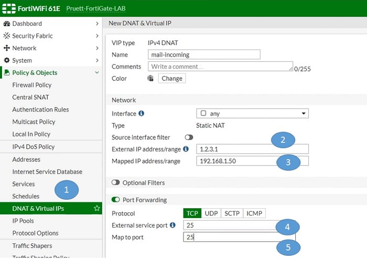The width and height of the screenshot is (367, 259).
Task: Click the Comments text area
Action: pyautogui.click(x=220, y=67)
